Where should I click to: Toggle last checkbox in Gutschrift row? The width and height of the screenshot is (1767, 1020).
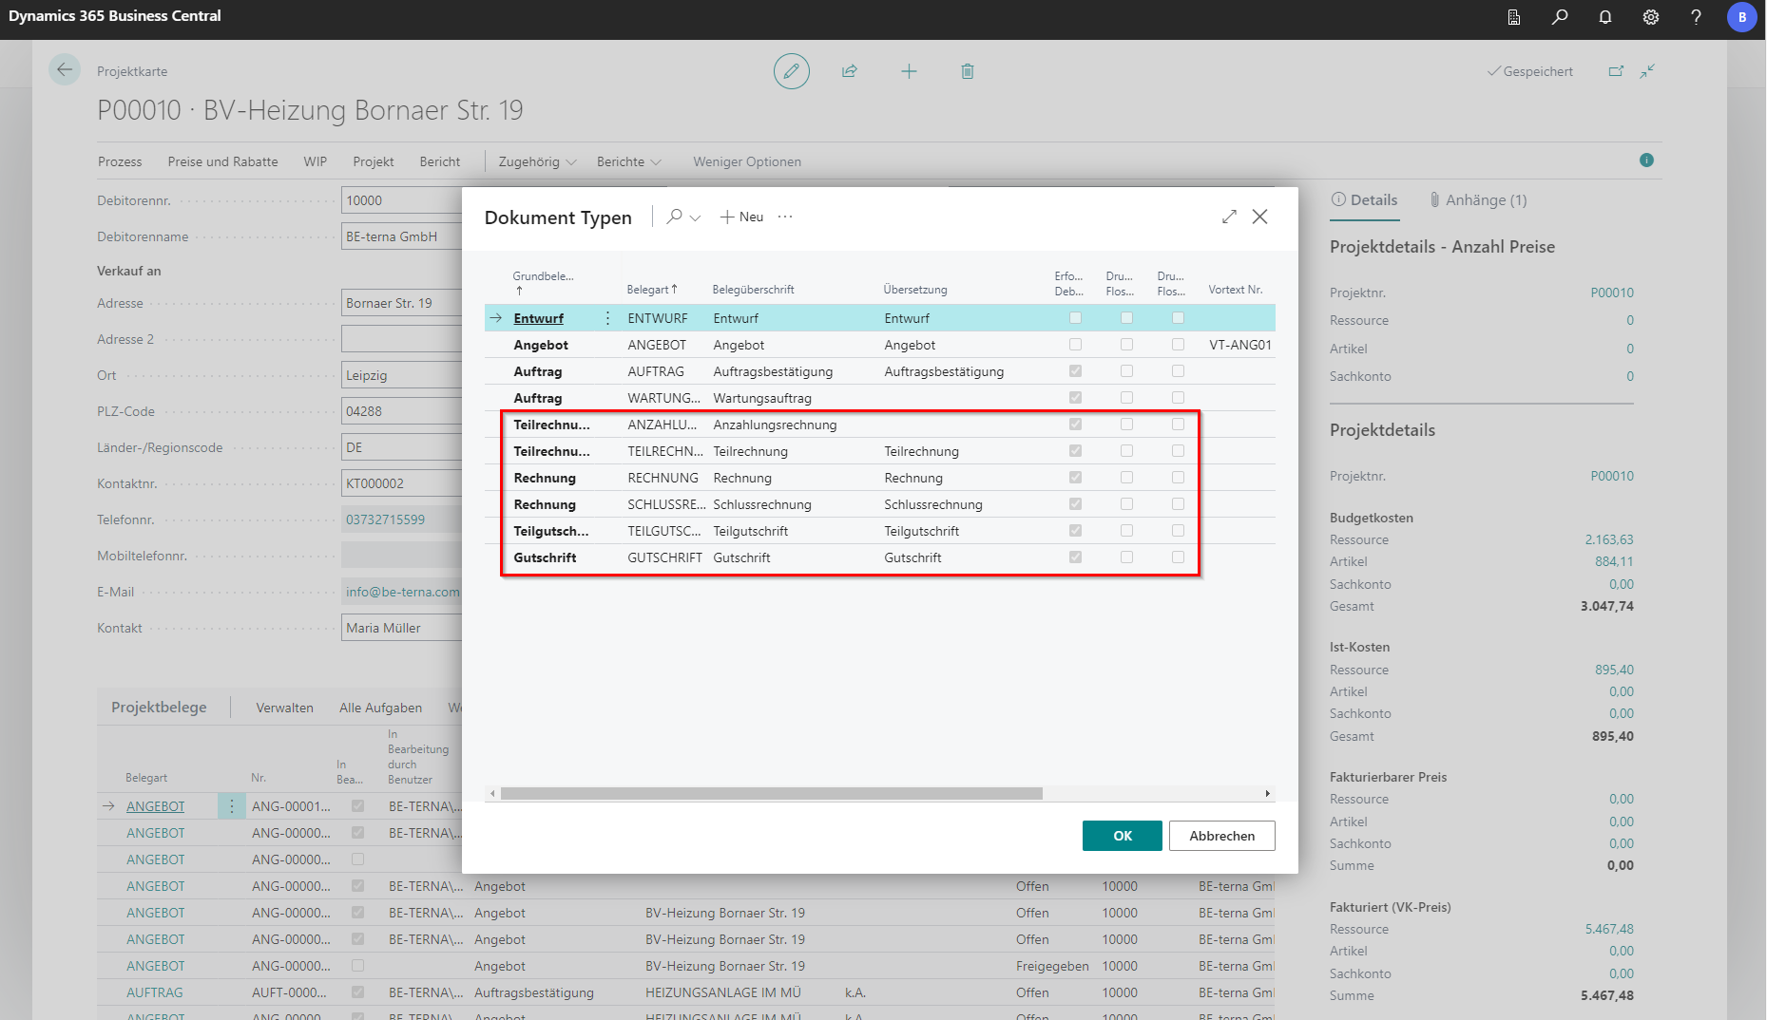coord(1178,557)
